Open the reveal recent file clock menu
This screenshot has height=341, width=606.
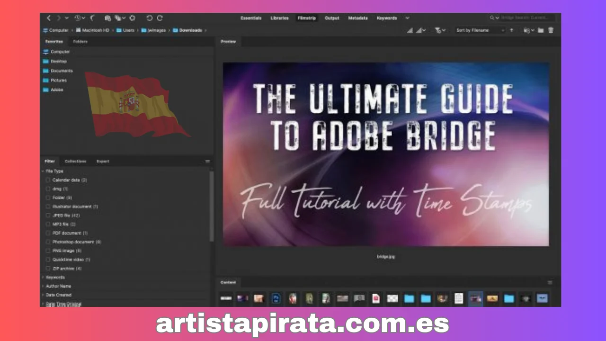[x=79, y=18]
